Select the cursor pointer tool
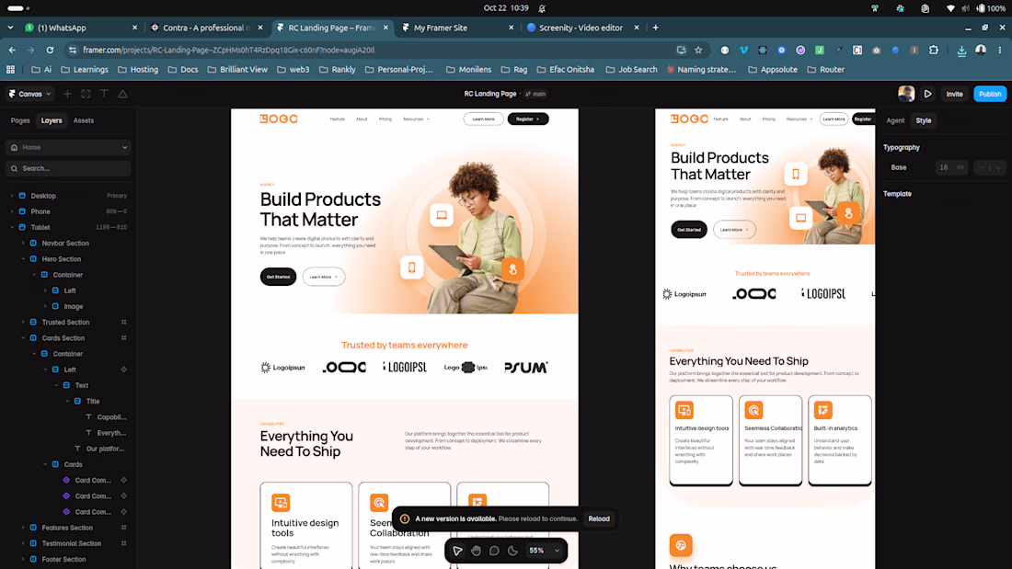The width and height of the screenshot is (1012, 569). point(457,551)
